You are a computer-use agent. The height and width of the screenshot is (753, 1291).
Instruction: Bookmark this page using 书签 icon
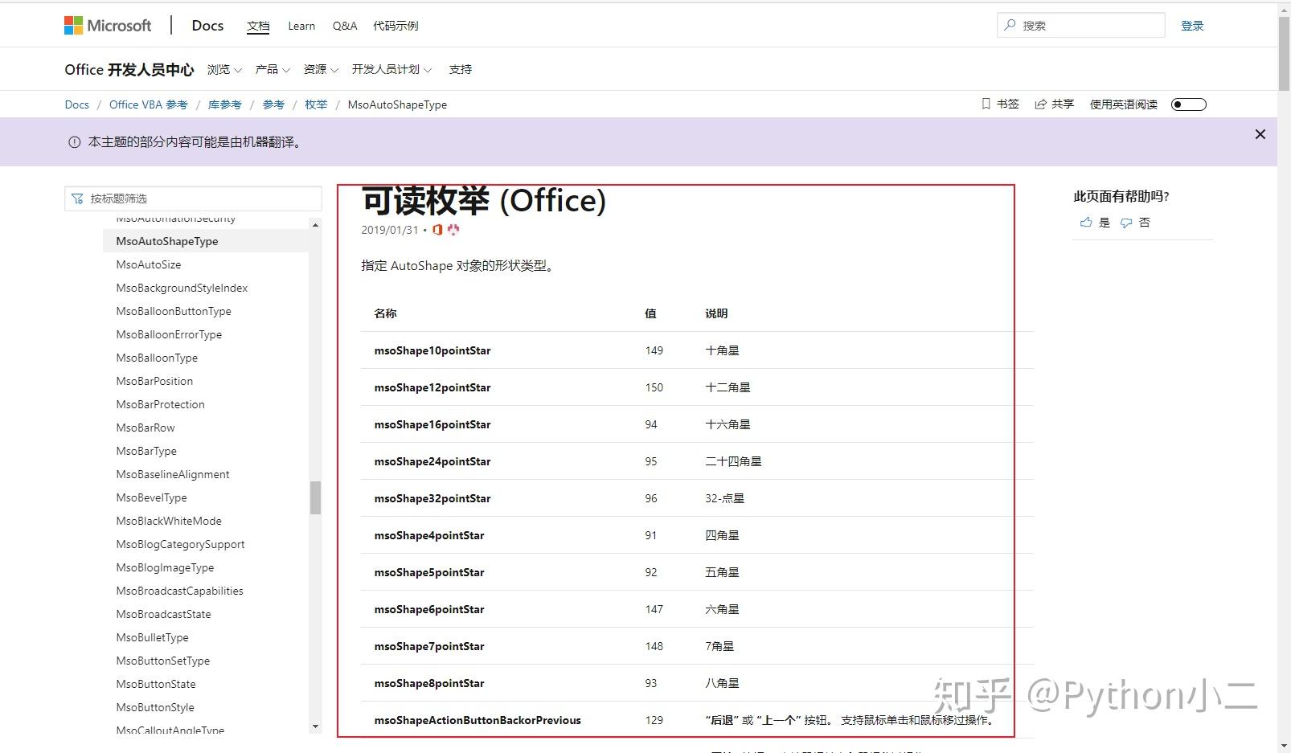[985, 104]
